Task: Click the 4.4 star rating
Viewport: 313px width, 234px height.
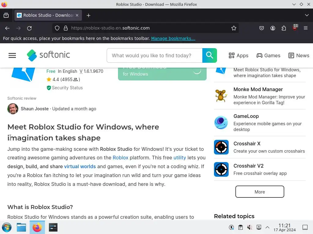Action: pos(63,80)
